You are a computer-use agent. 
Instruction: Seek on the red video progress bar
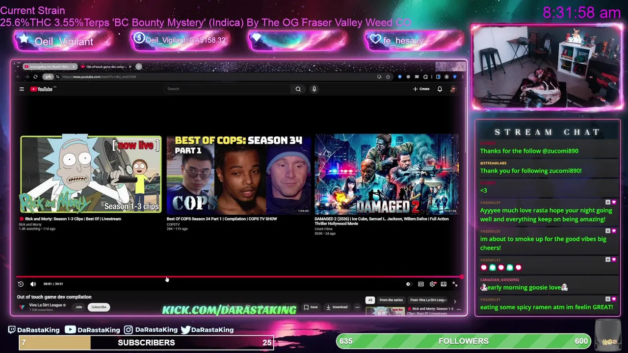[x=239, y=277]
